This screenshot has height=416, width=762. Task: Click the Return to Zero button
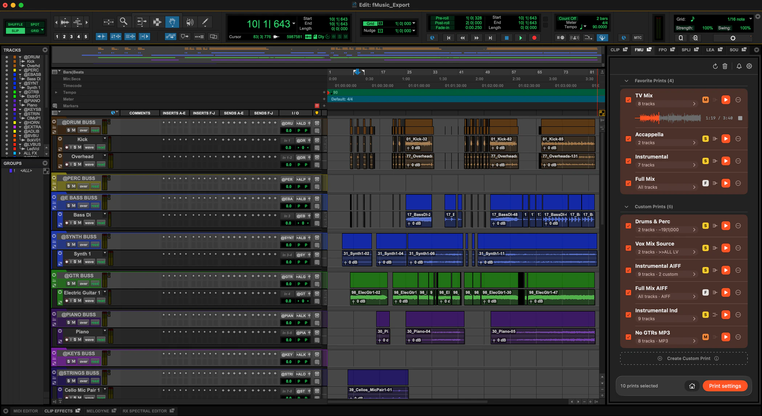point(449,38)
